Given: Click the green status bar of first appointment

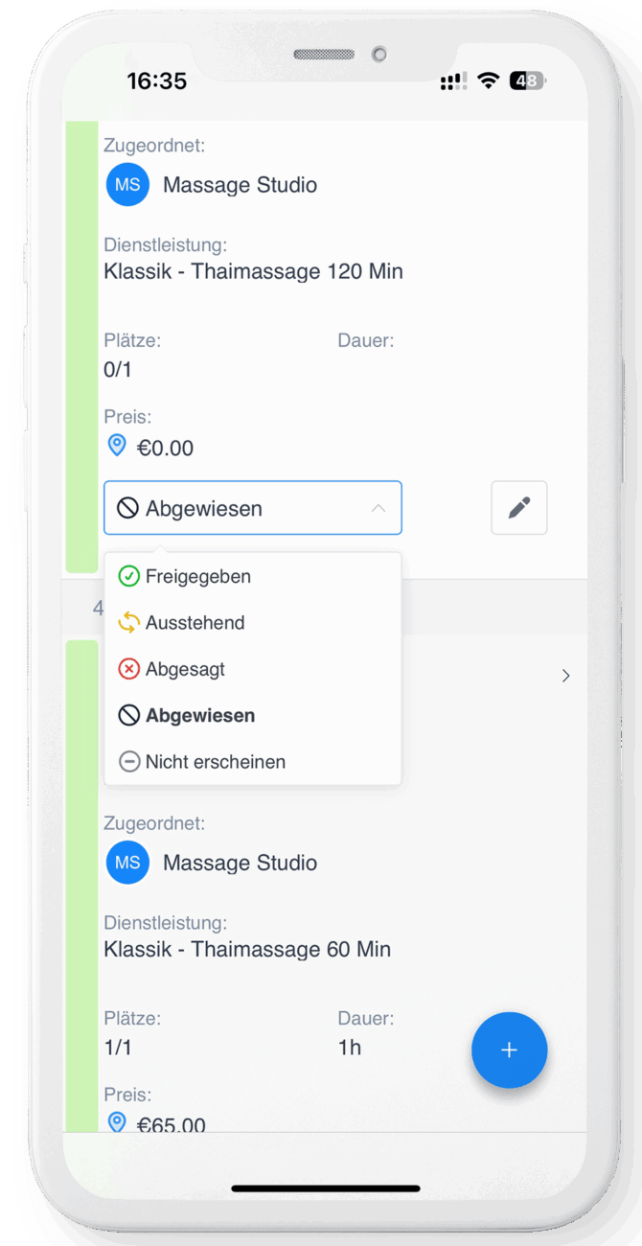Looking at the screenshot, I should (81, 346).
